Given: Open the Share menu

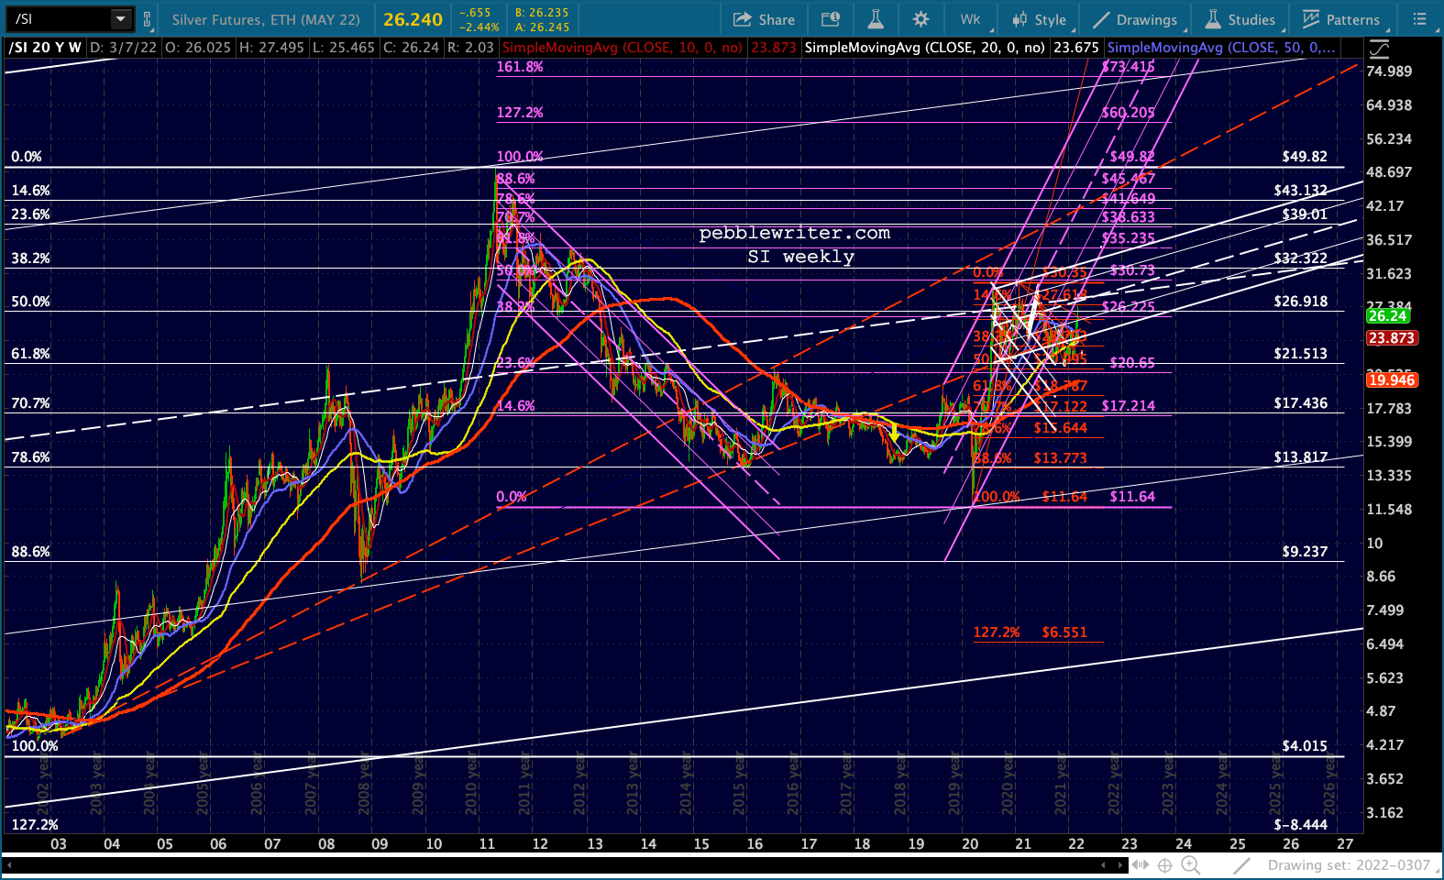Looking at the screenshot, I should (x=764, y=19).
